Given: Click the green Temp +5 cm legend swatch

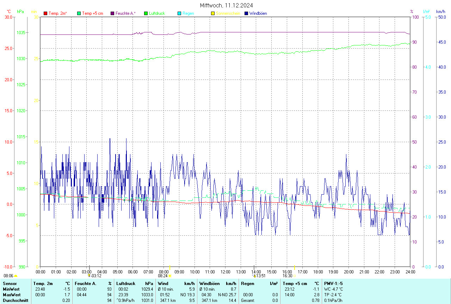Looking at the screenshot, I should point(79,13).
